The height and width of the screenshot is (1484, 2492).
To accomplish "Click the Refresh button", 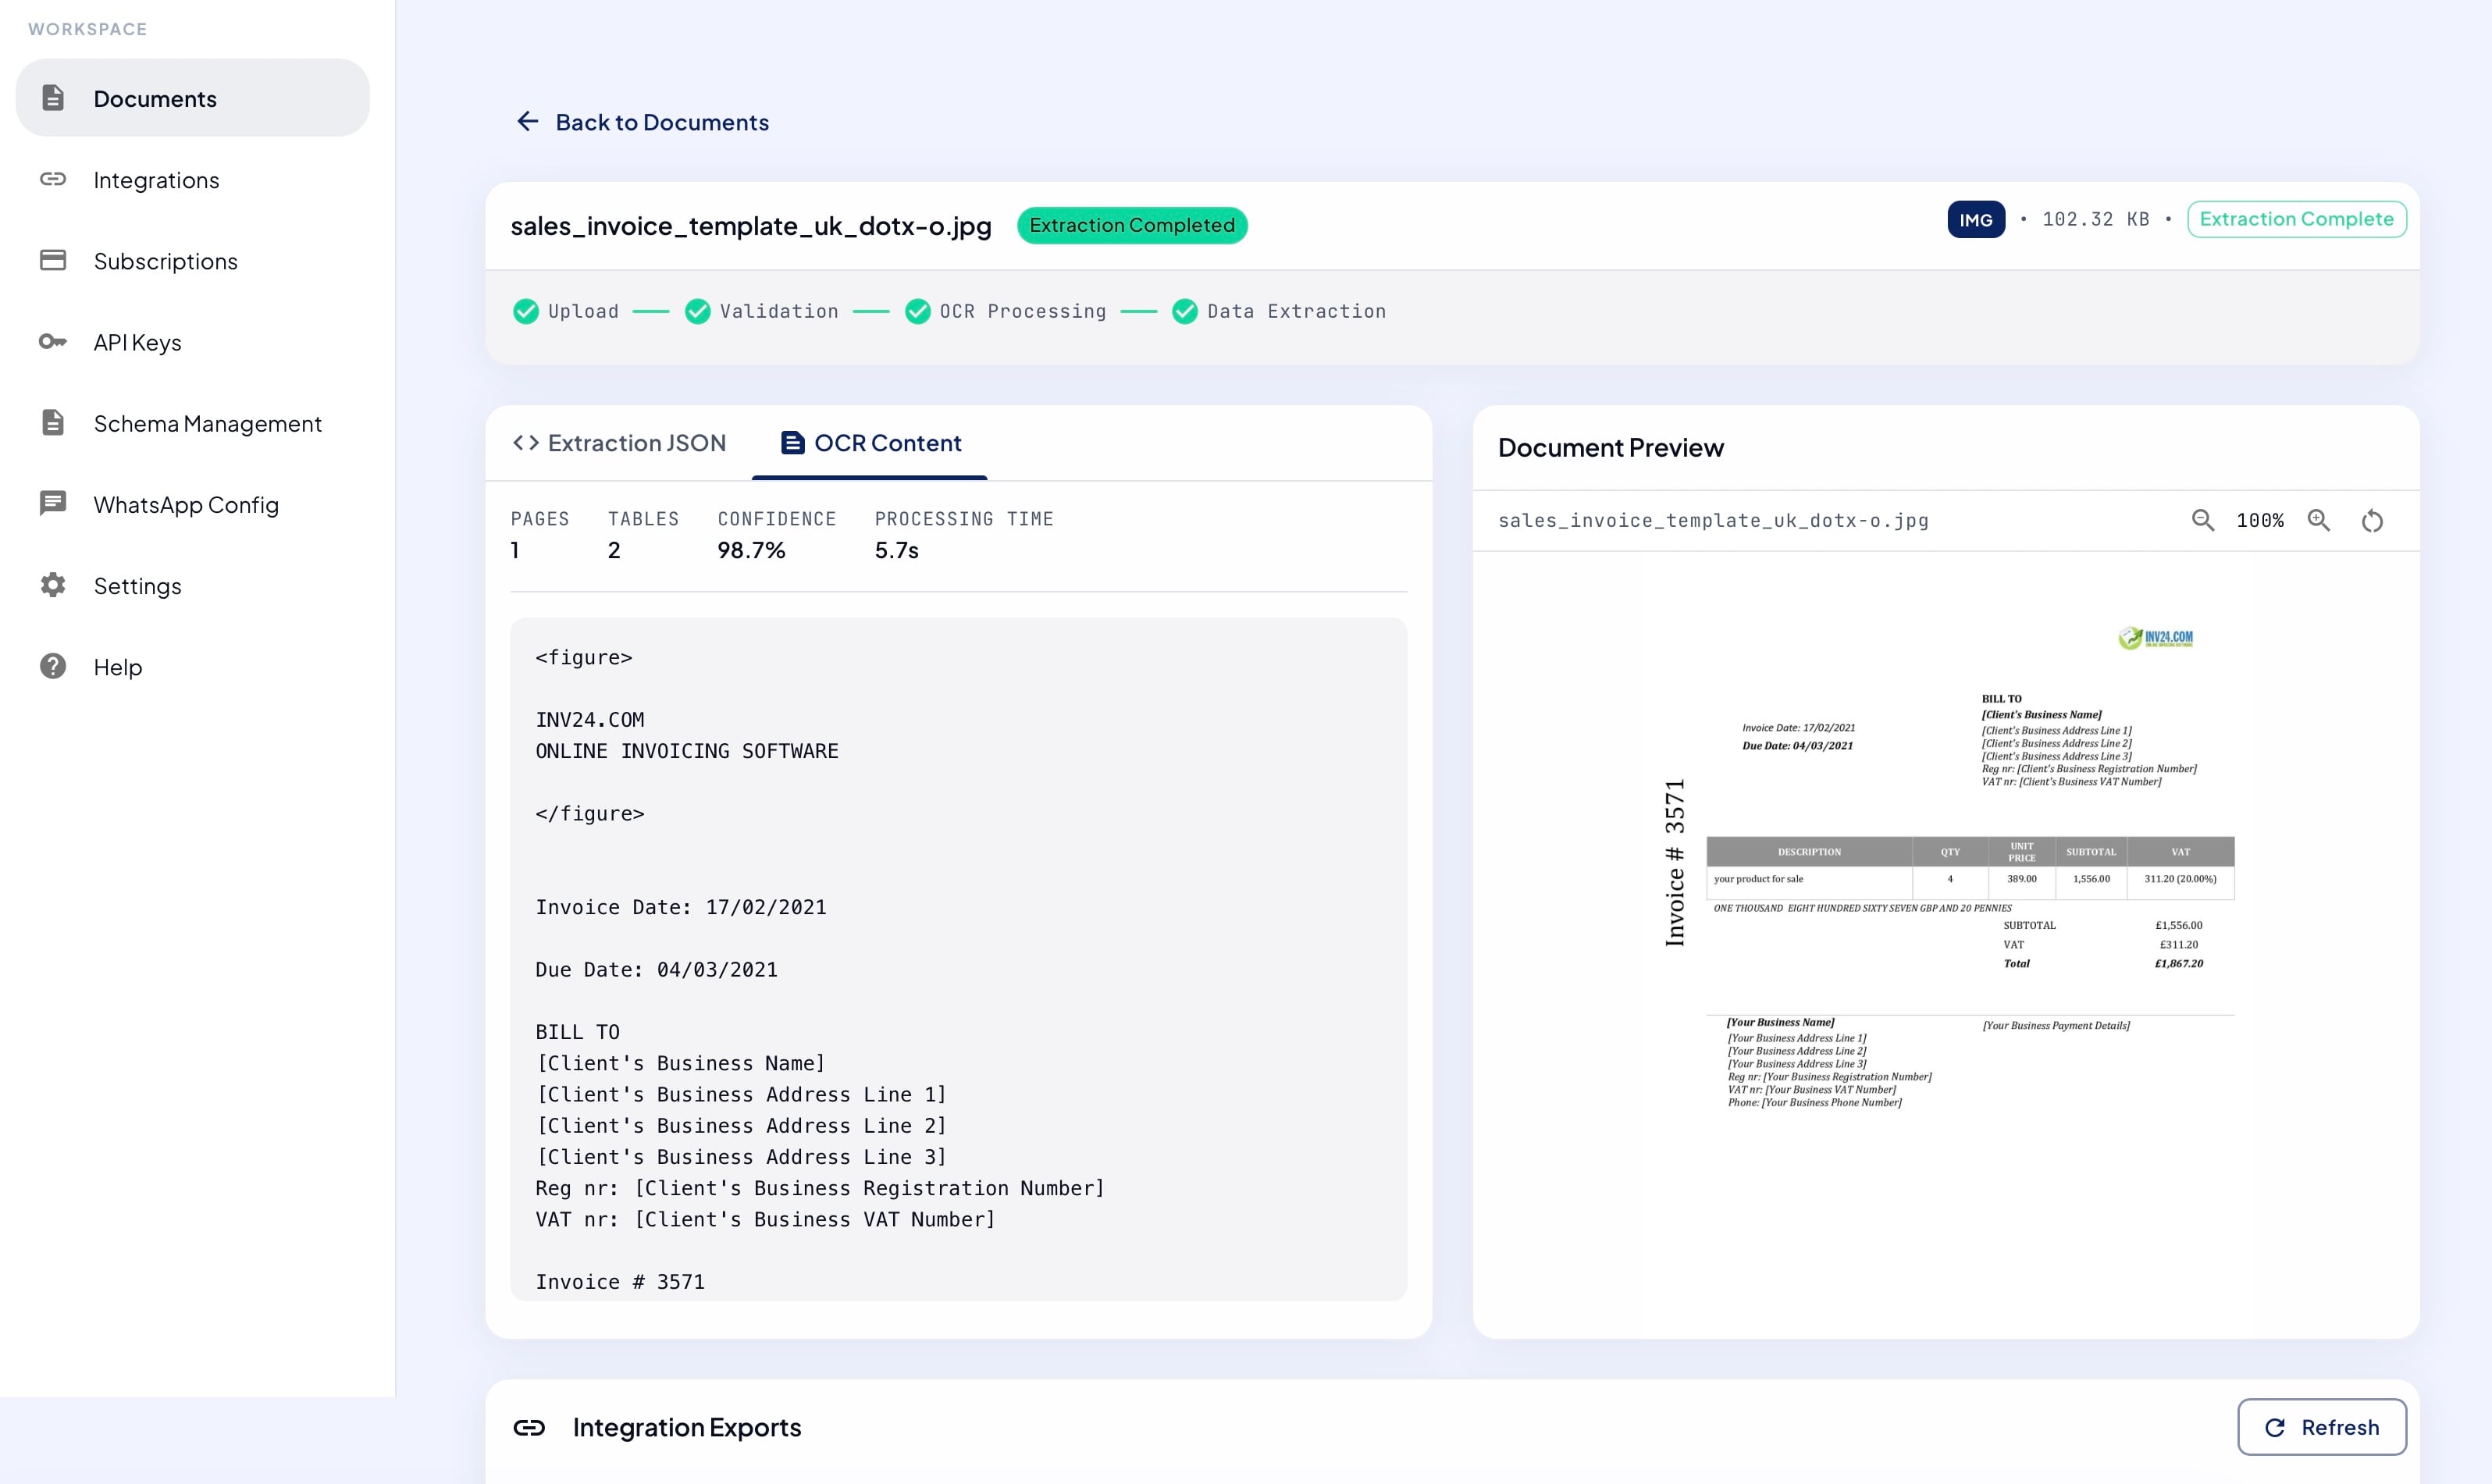I will coord(2321,1427).
